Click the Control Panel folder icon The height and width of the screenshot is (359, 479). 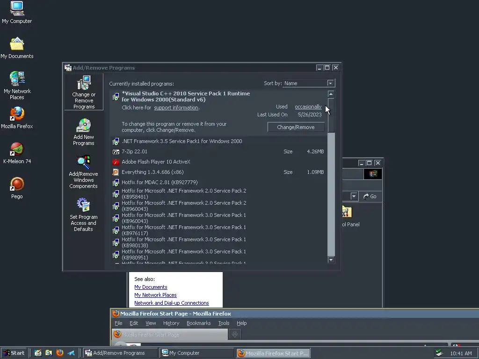(x=347, y=212)
